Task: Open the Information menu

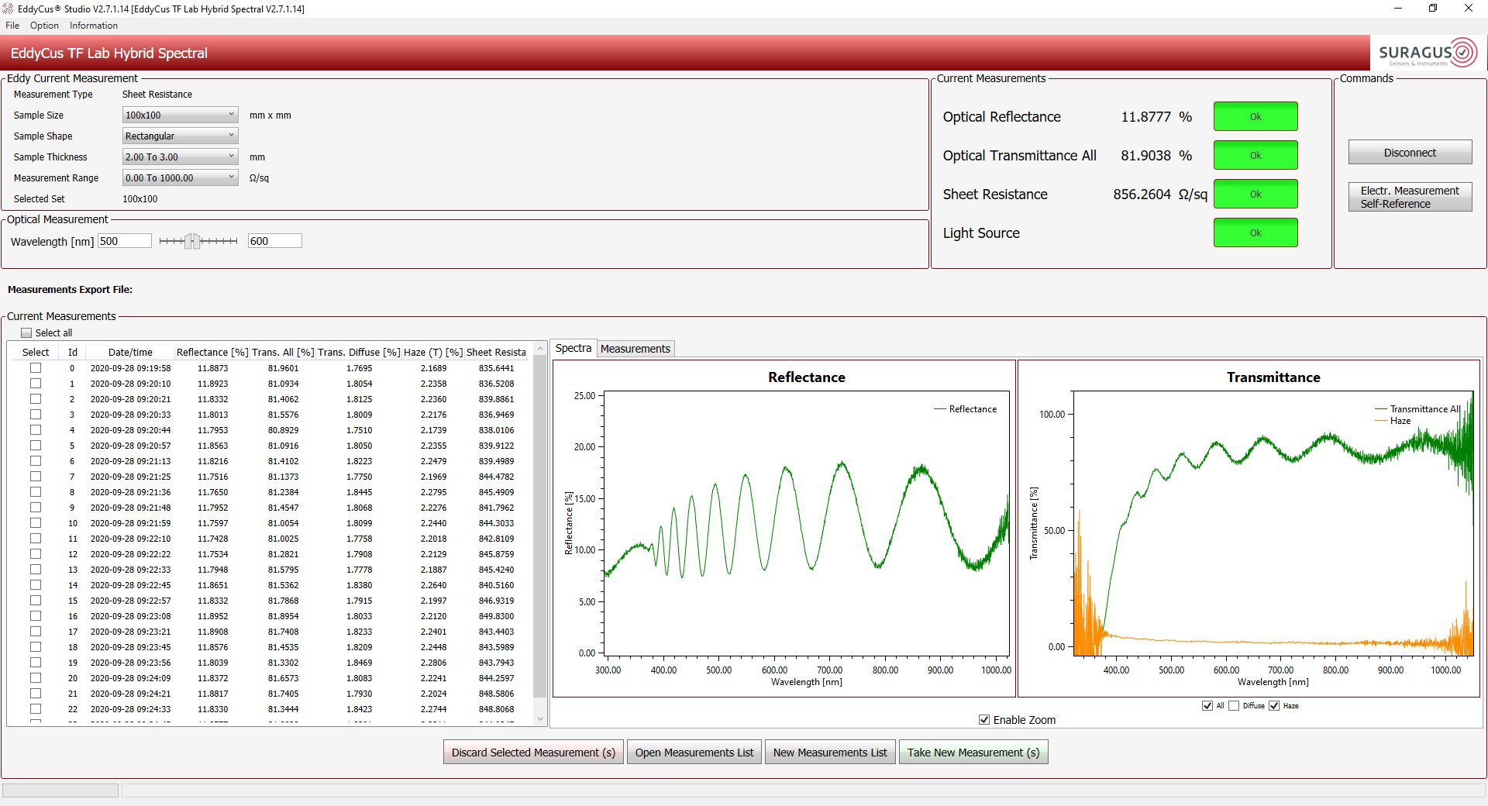Action: click(x=94, y=26)
